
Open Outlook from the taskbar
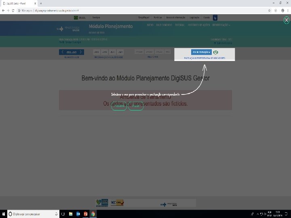click(x=78, y=214)
